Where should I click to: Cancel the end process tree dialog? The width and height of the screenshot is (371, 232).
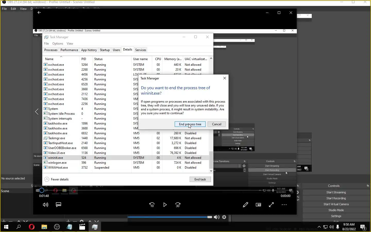217,124
